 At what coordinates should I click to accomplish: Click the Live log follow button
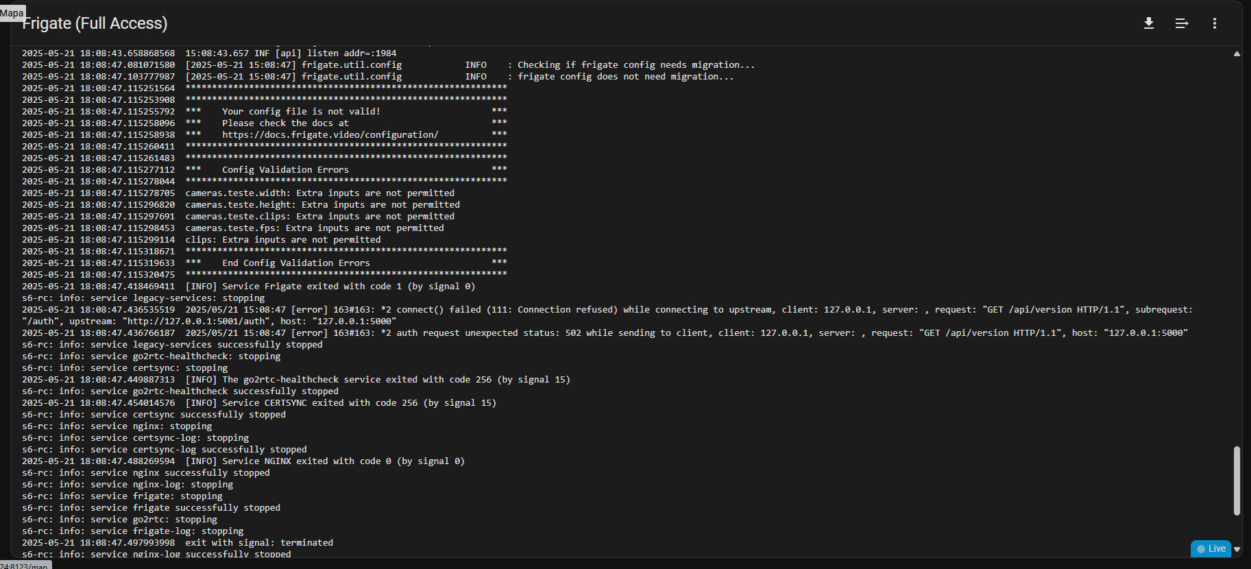(1211, 548)
